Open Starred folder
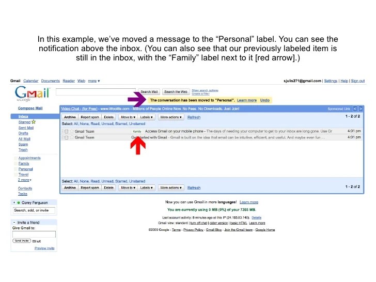Image resolution: width=376 pixels, height=282 pixels. tap(24, 122)
